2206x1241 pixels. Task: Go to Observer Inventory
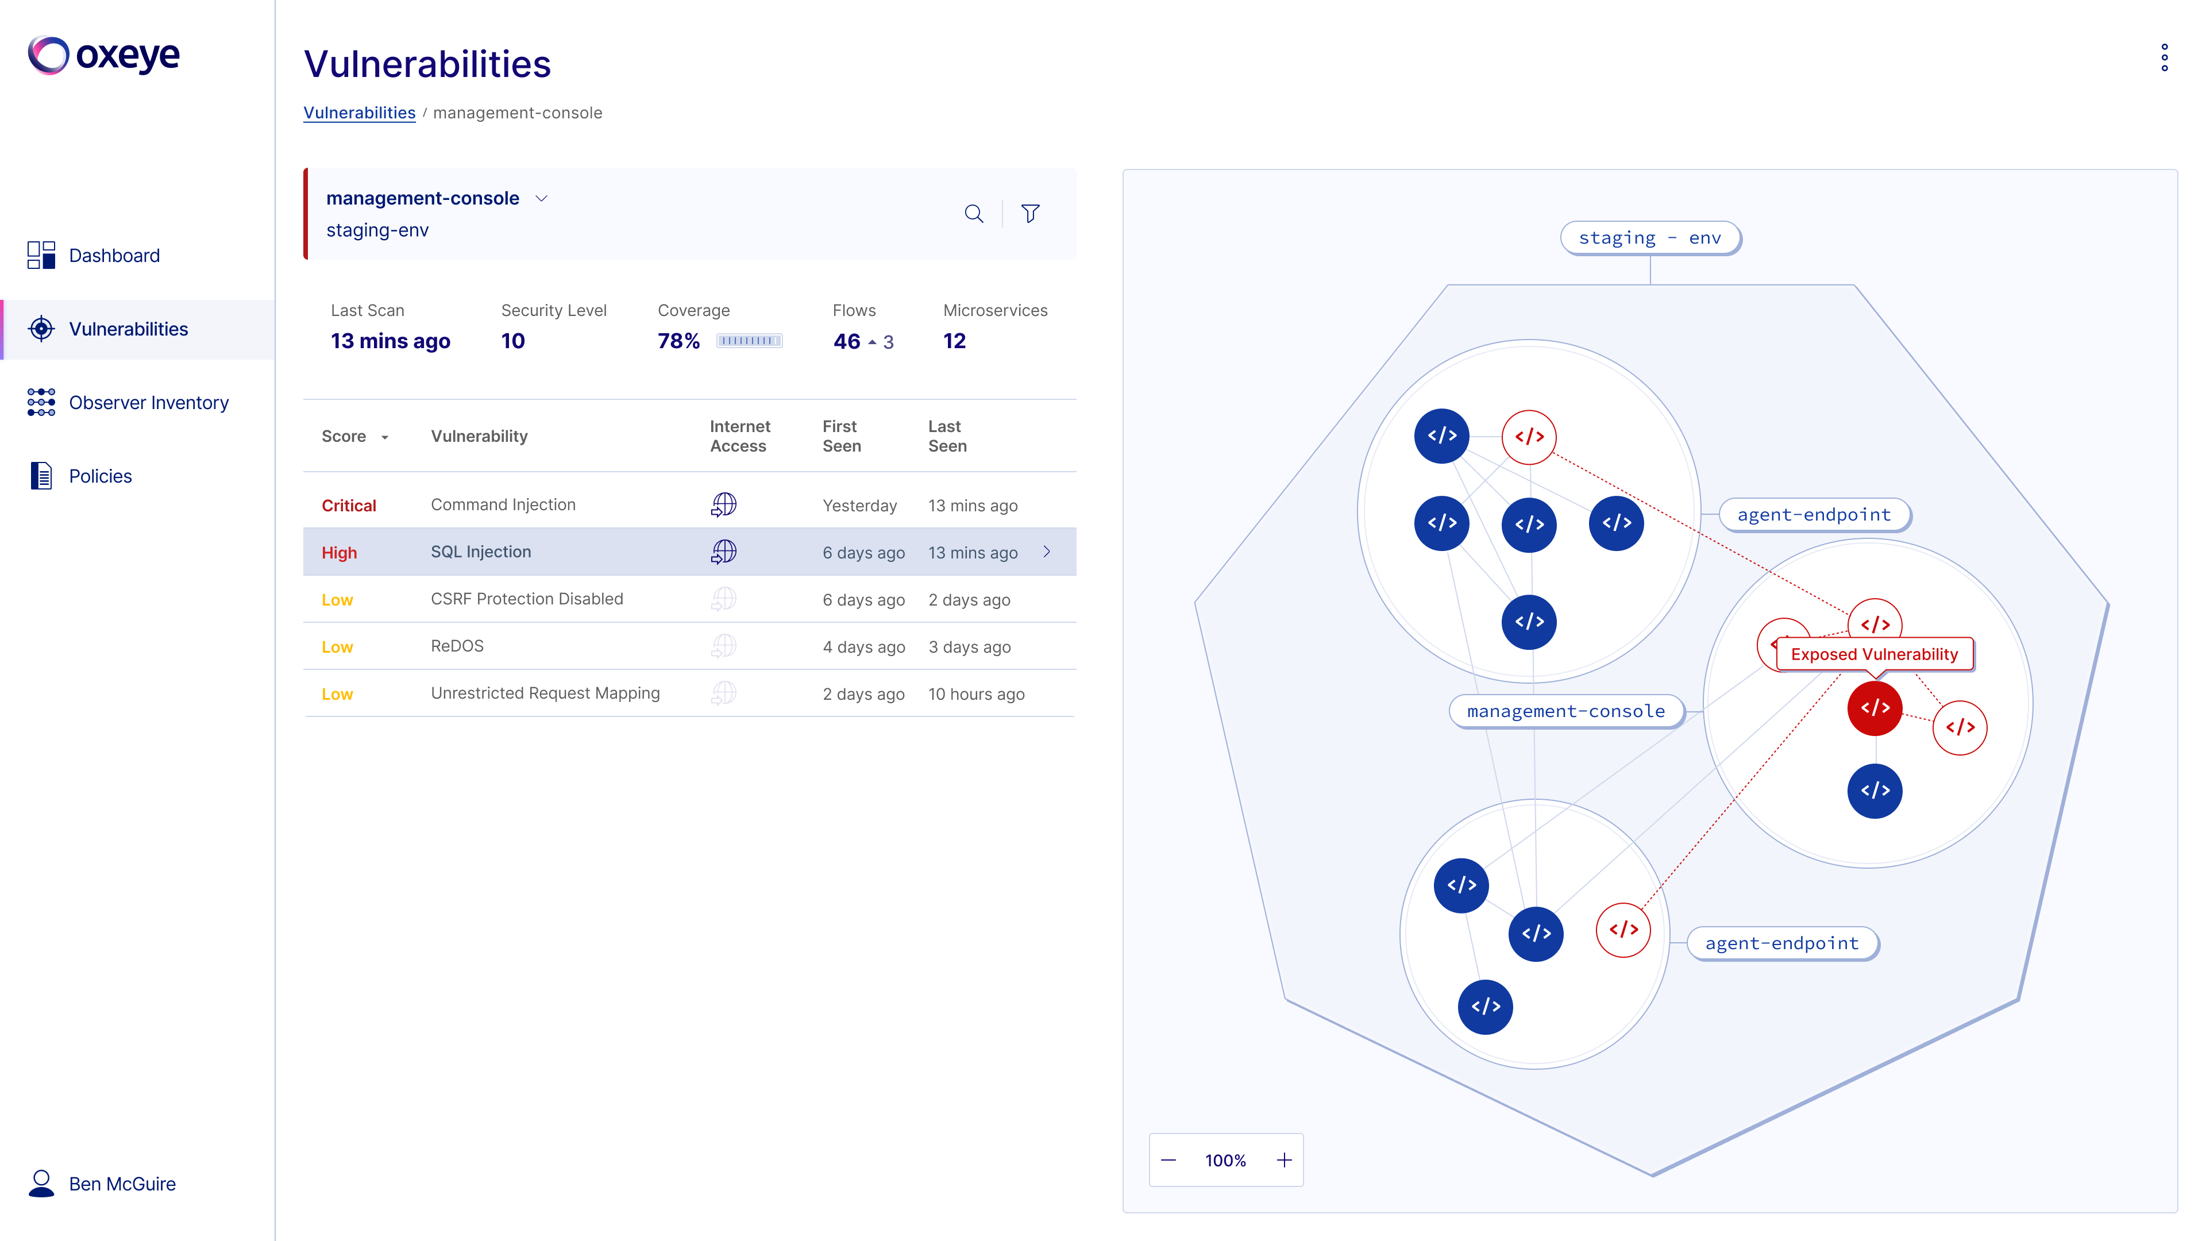tap(148, 402)
